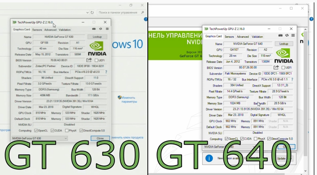Viewport: 317px width, 175px height.
Task: Click BIOS share/export icon in GT 640 window
Action: (276, 67)
